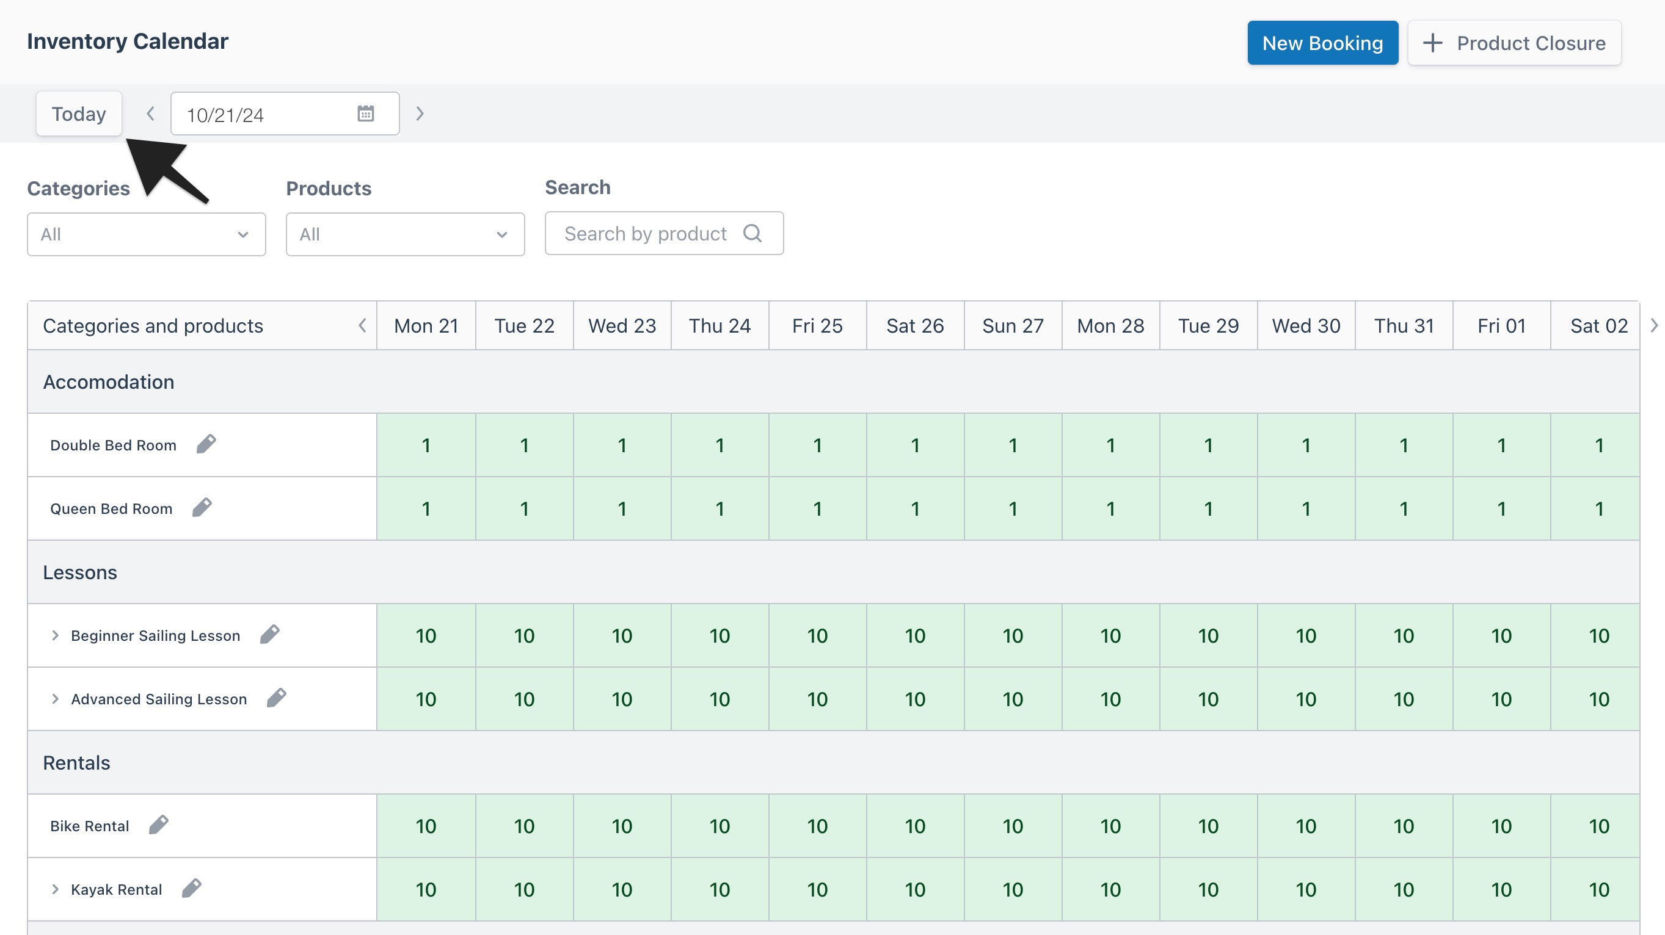Edit the Kayak Rental product

pyautogui.click(x=191, y=889)
